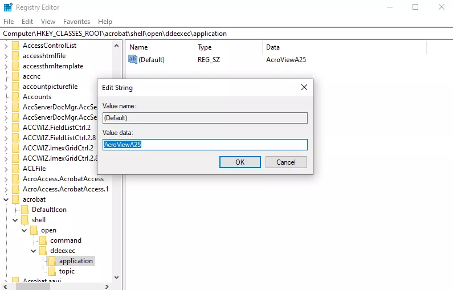Confirm the string edit with OK
Screen dimensions: 453x290
point(240,162)
